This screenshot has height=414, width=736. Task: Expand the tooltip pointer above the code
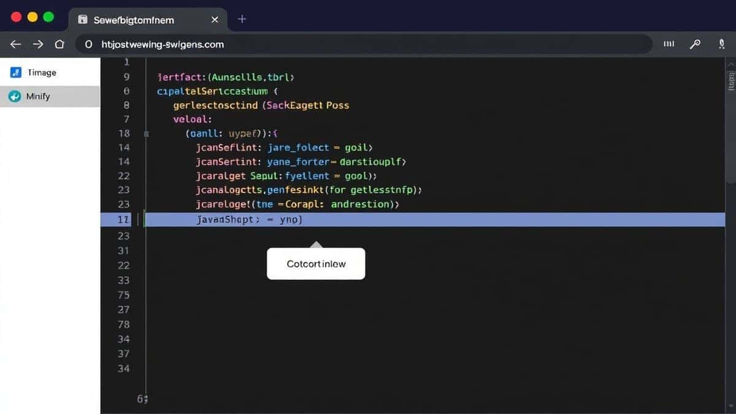[x=316, y=243]
